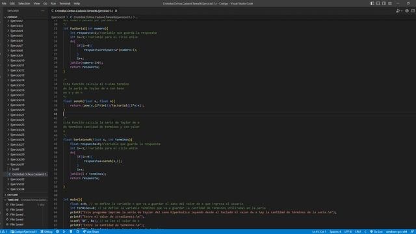Toggle the primary side bar layout icon
Viewport: 416px width, 234px height.
coord(372,3)
